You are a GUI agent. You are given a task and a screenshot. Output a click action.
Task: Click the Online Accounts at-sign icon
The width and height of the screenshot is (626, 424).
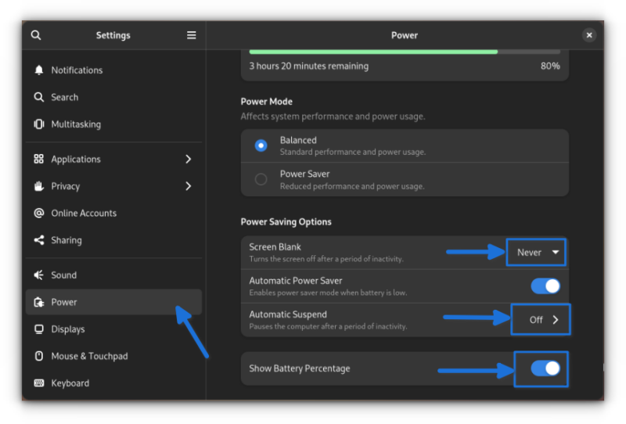tap(38, 214)
